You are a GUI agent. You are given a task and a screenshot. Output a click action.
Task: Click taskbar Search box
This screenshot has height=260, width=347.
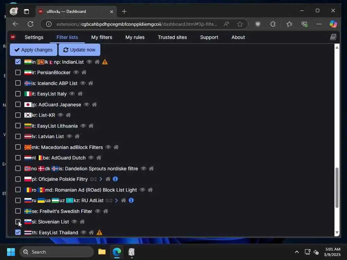(x=57, y=252)
